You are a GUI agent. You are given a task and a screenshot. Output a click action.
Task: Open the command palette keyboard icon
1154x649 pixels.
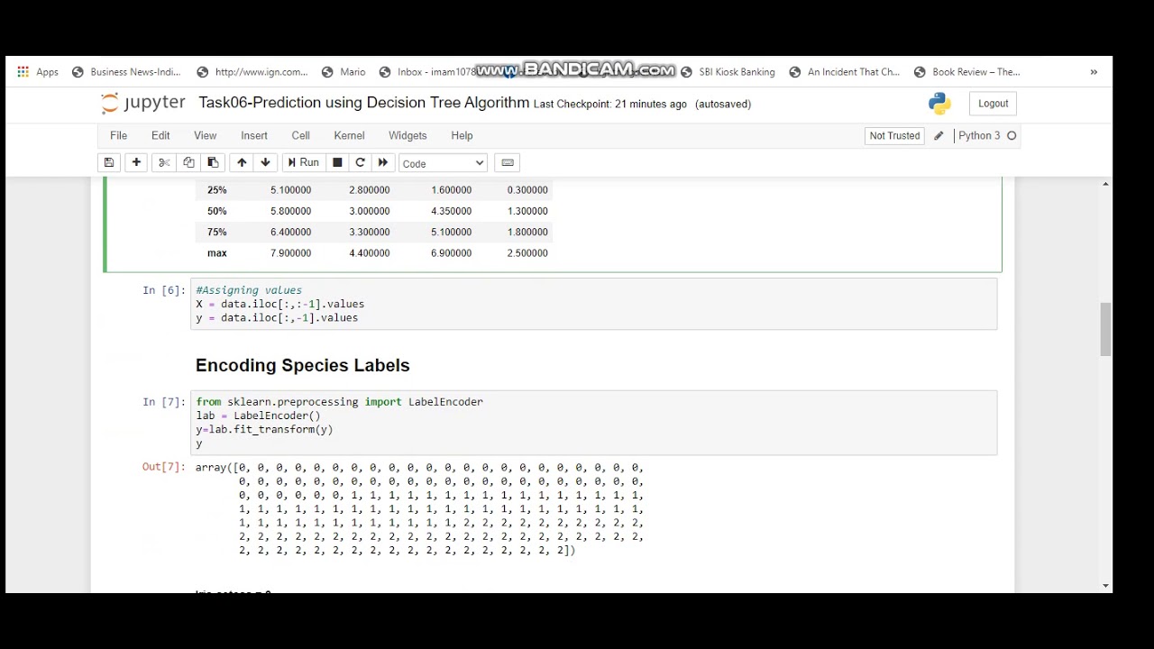(508, 163)
